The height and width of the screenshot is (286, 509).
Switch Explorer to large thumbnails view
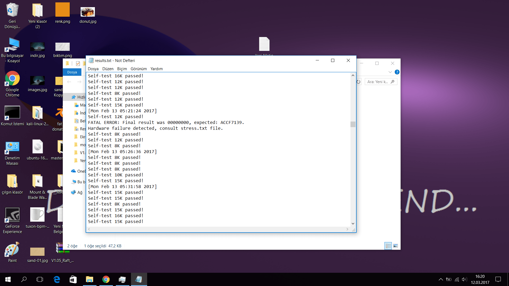(396, 246)
